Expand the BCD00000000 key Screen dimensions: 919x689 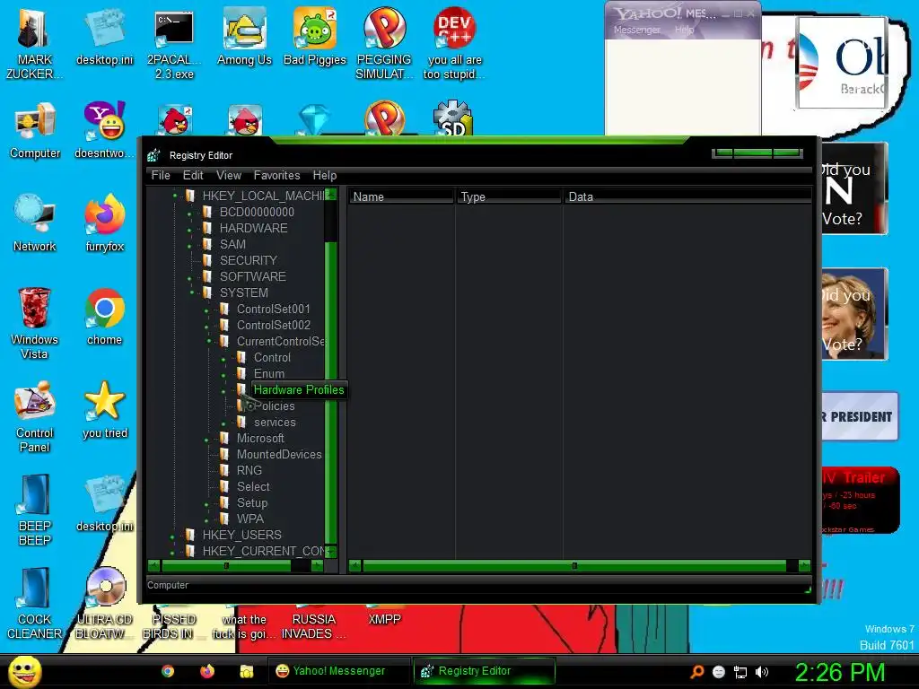click(x=189, y=214)
